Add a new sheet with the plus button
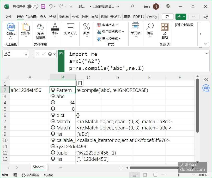212x178 pixels. [61, 168]
